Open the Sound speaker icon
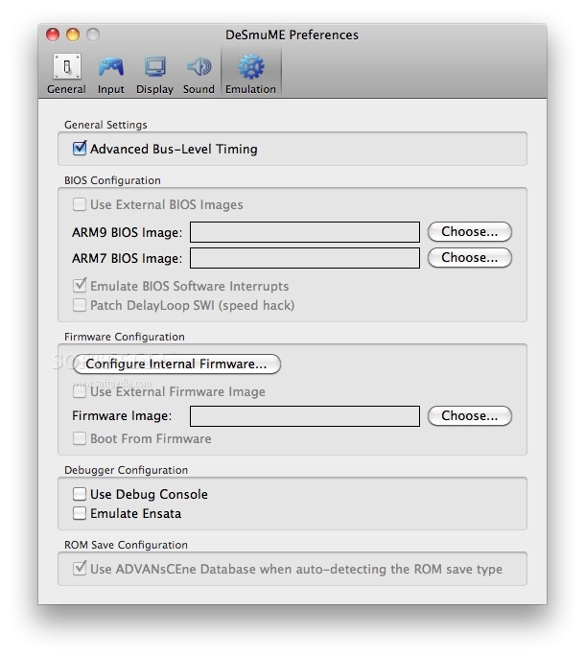585x657 pixels. (199, 66)
